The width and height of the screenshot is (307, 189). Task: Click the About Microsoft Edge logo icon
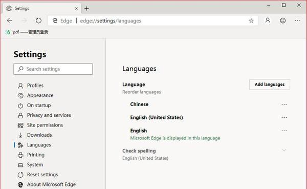click(x=20, y=184)
